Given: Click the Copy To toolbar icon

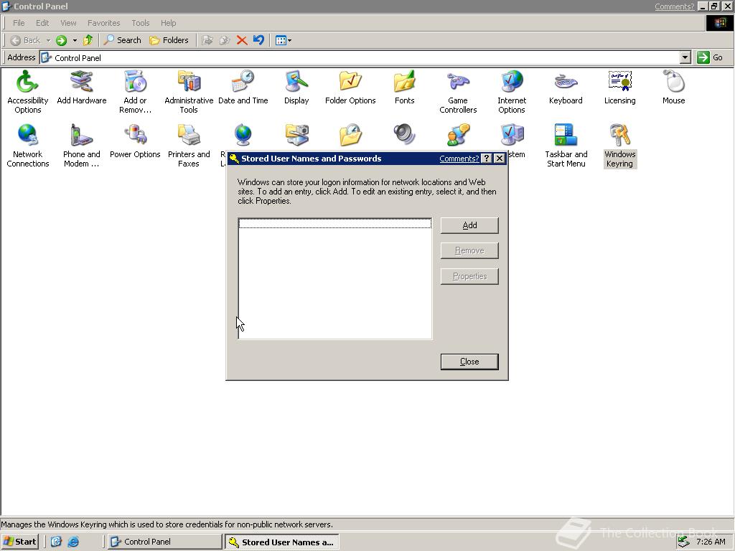Looking at the screenshot, I should 225,40.
